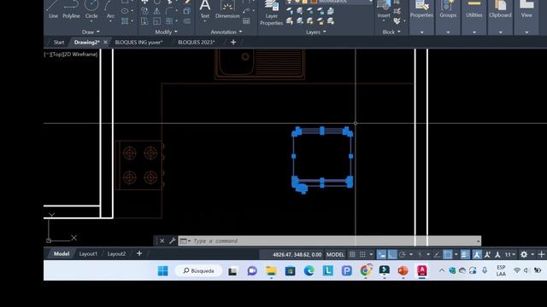Toggle polar tracking in status bar
The height and width of the screenshot is (307, 547).
(403, 254)
